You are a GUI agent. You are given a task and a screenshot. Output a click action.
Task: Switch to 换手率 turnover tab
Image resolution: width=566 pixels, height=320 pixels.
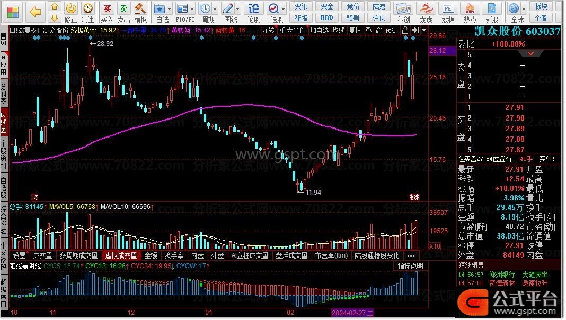[x=174, y=255]
